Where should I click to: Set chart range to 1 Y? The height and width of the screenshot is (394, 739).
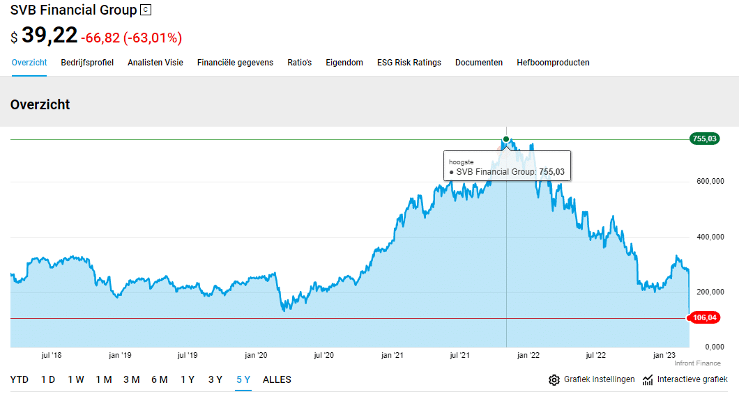click(188, 379)
